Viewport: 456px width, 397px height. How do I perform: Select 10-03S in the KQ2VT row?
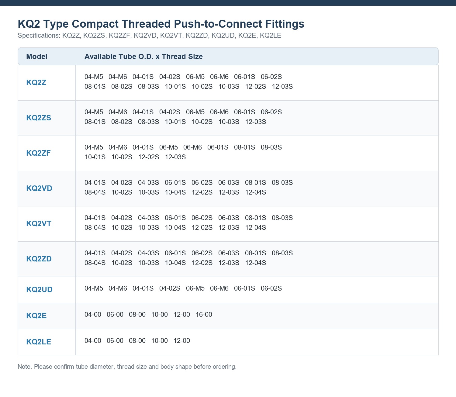149,228
